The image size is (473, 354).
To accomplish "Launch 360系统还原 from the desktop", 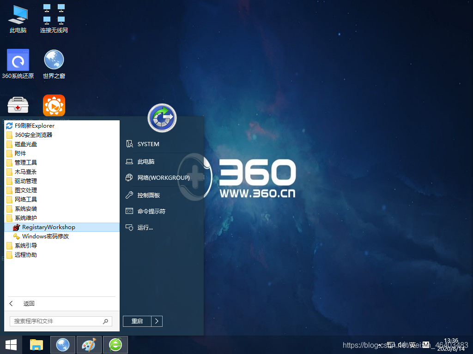I will point(18,64).
